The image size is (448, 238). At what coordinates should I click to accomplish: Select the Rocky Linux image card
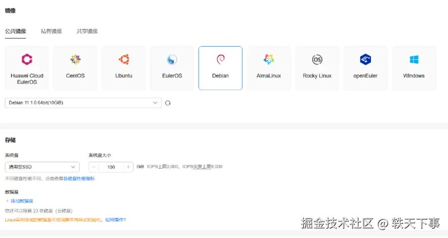[x=317, y=68]
